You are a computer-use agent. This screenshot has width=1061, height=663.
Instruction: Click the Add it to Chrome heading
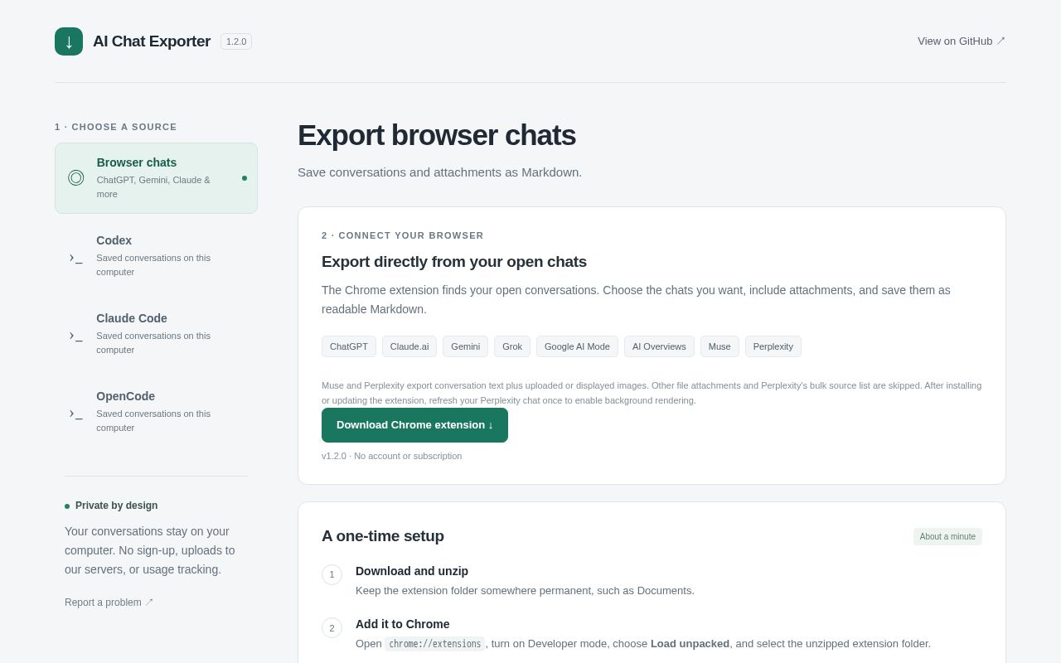[403, 624]
